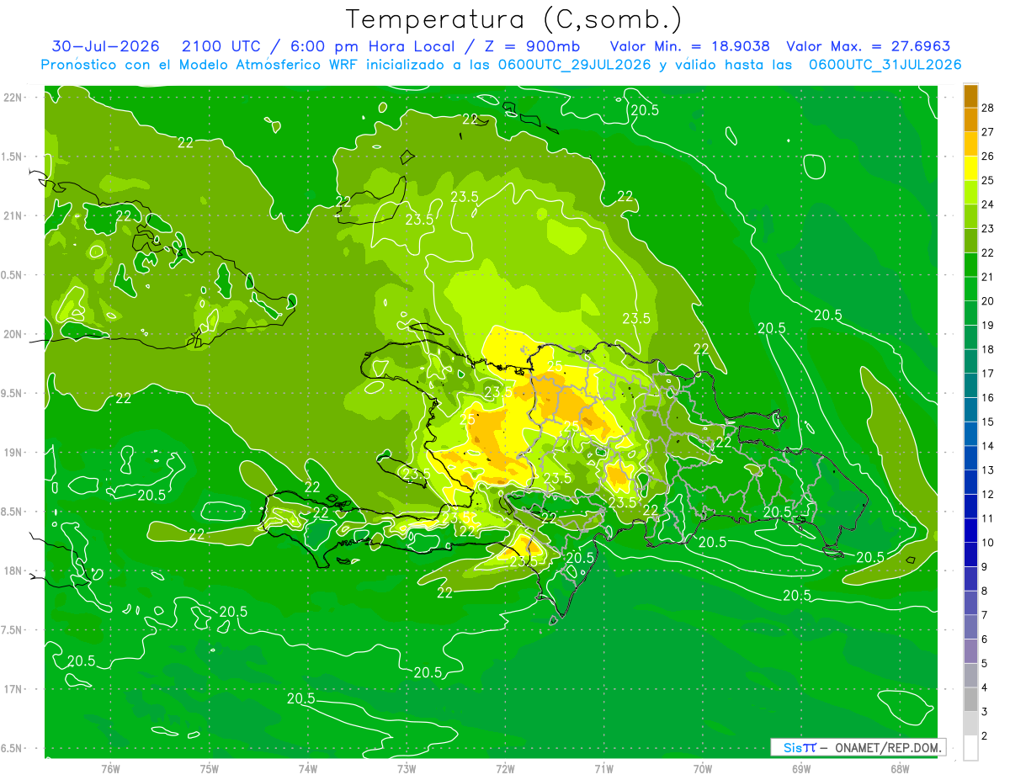Click the "72W" longitude axis label
Screen dimensions: 1010x780
(x=505, y=768)
